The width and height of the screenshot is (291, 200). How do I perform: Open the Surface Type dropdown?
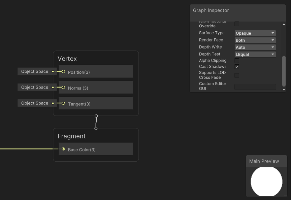255,33
